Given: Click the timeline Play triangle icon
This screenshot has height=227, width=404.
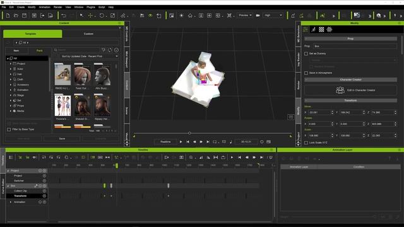Looking at the screenshot, I should (232, 157).
